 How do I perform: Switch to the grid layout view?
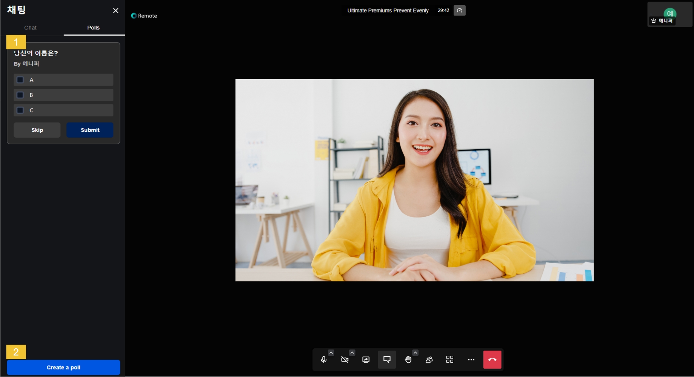click(x=449, y=360)
